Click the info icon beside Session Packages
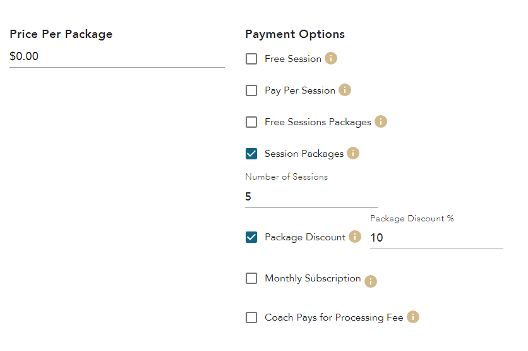Image resolution: width=528 pixels, height=351 pixels. 353,153
